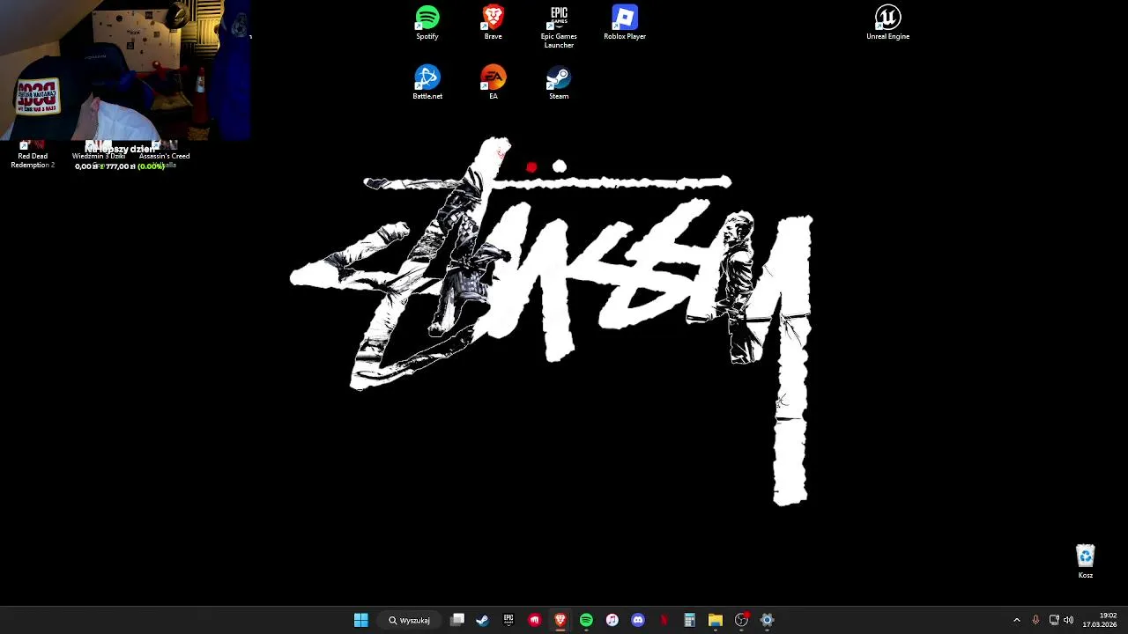Expand the hidden system tray icons

click(x=1016, y=620)
